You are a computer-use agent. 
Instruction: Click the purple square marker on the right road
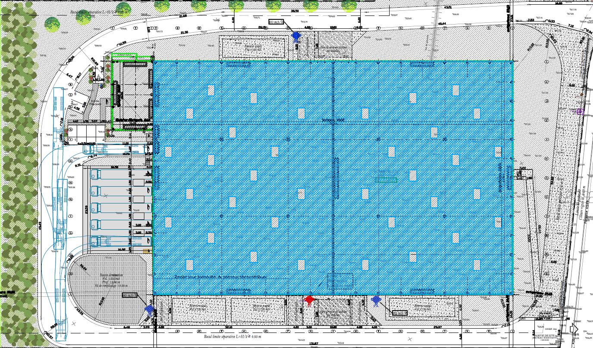(x=580, y=111)
